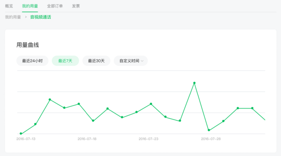Switch to the 发票 tab
This screenshot has height=156, width=281.
pos(76,6)
